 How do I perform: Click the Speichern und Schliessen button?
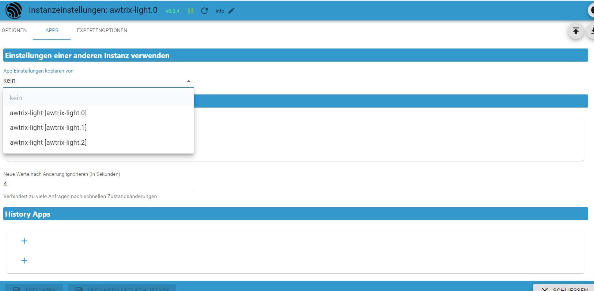[122, 288]
